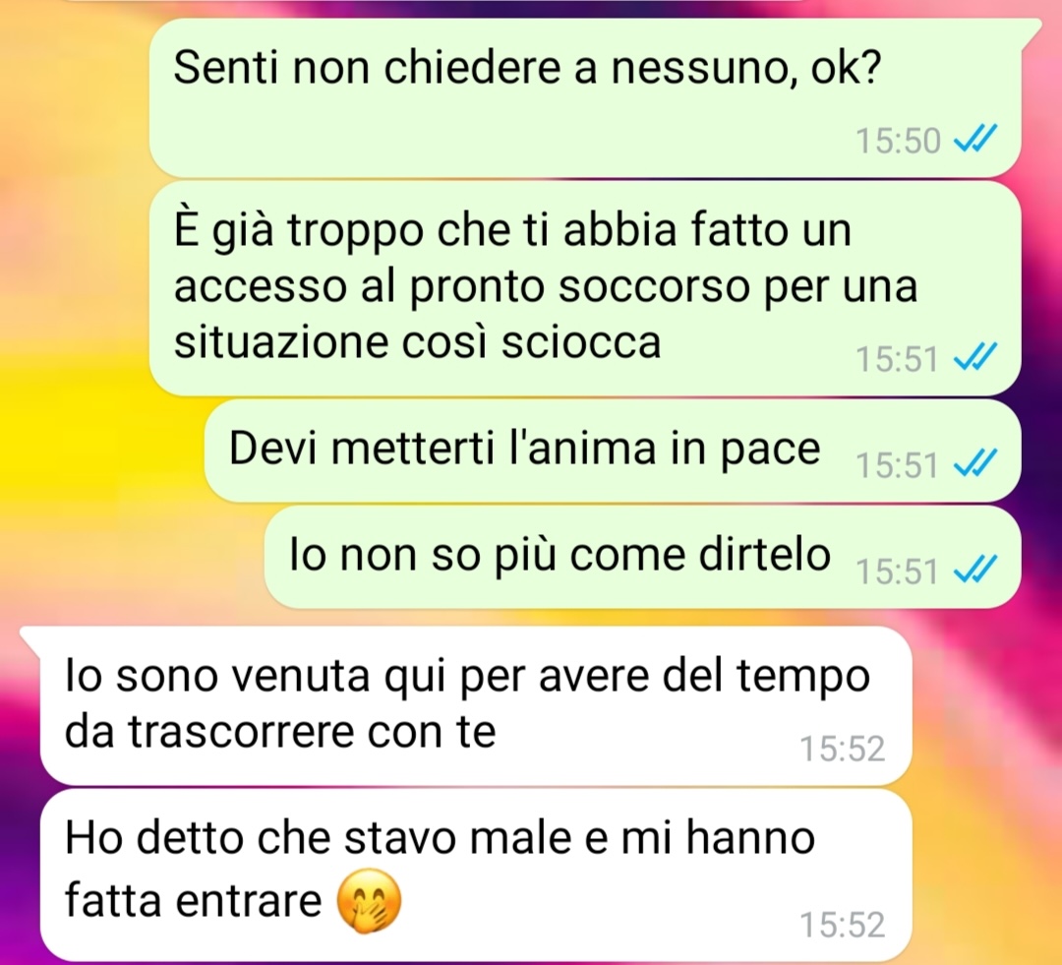
Task: Select the message 'Senti non chiedere a nessuno, ok?'
Action: (x=585, y=98)
